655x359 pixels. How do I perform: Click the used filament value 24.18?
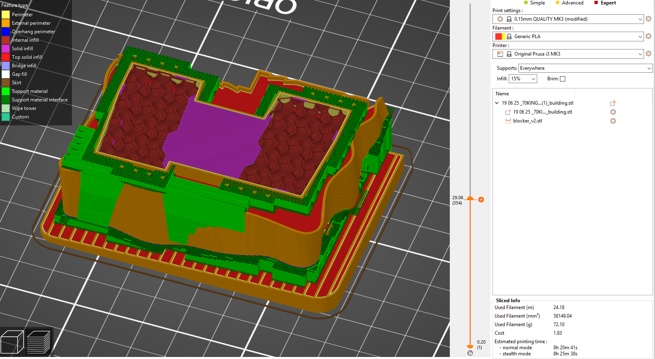[x=559, y=307]
